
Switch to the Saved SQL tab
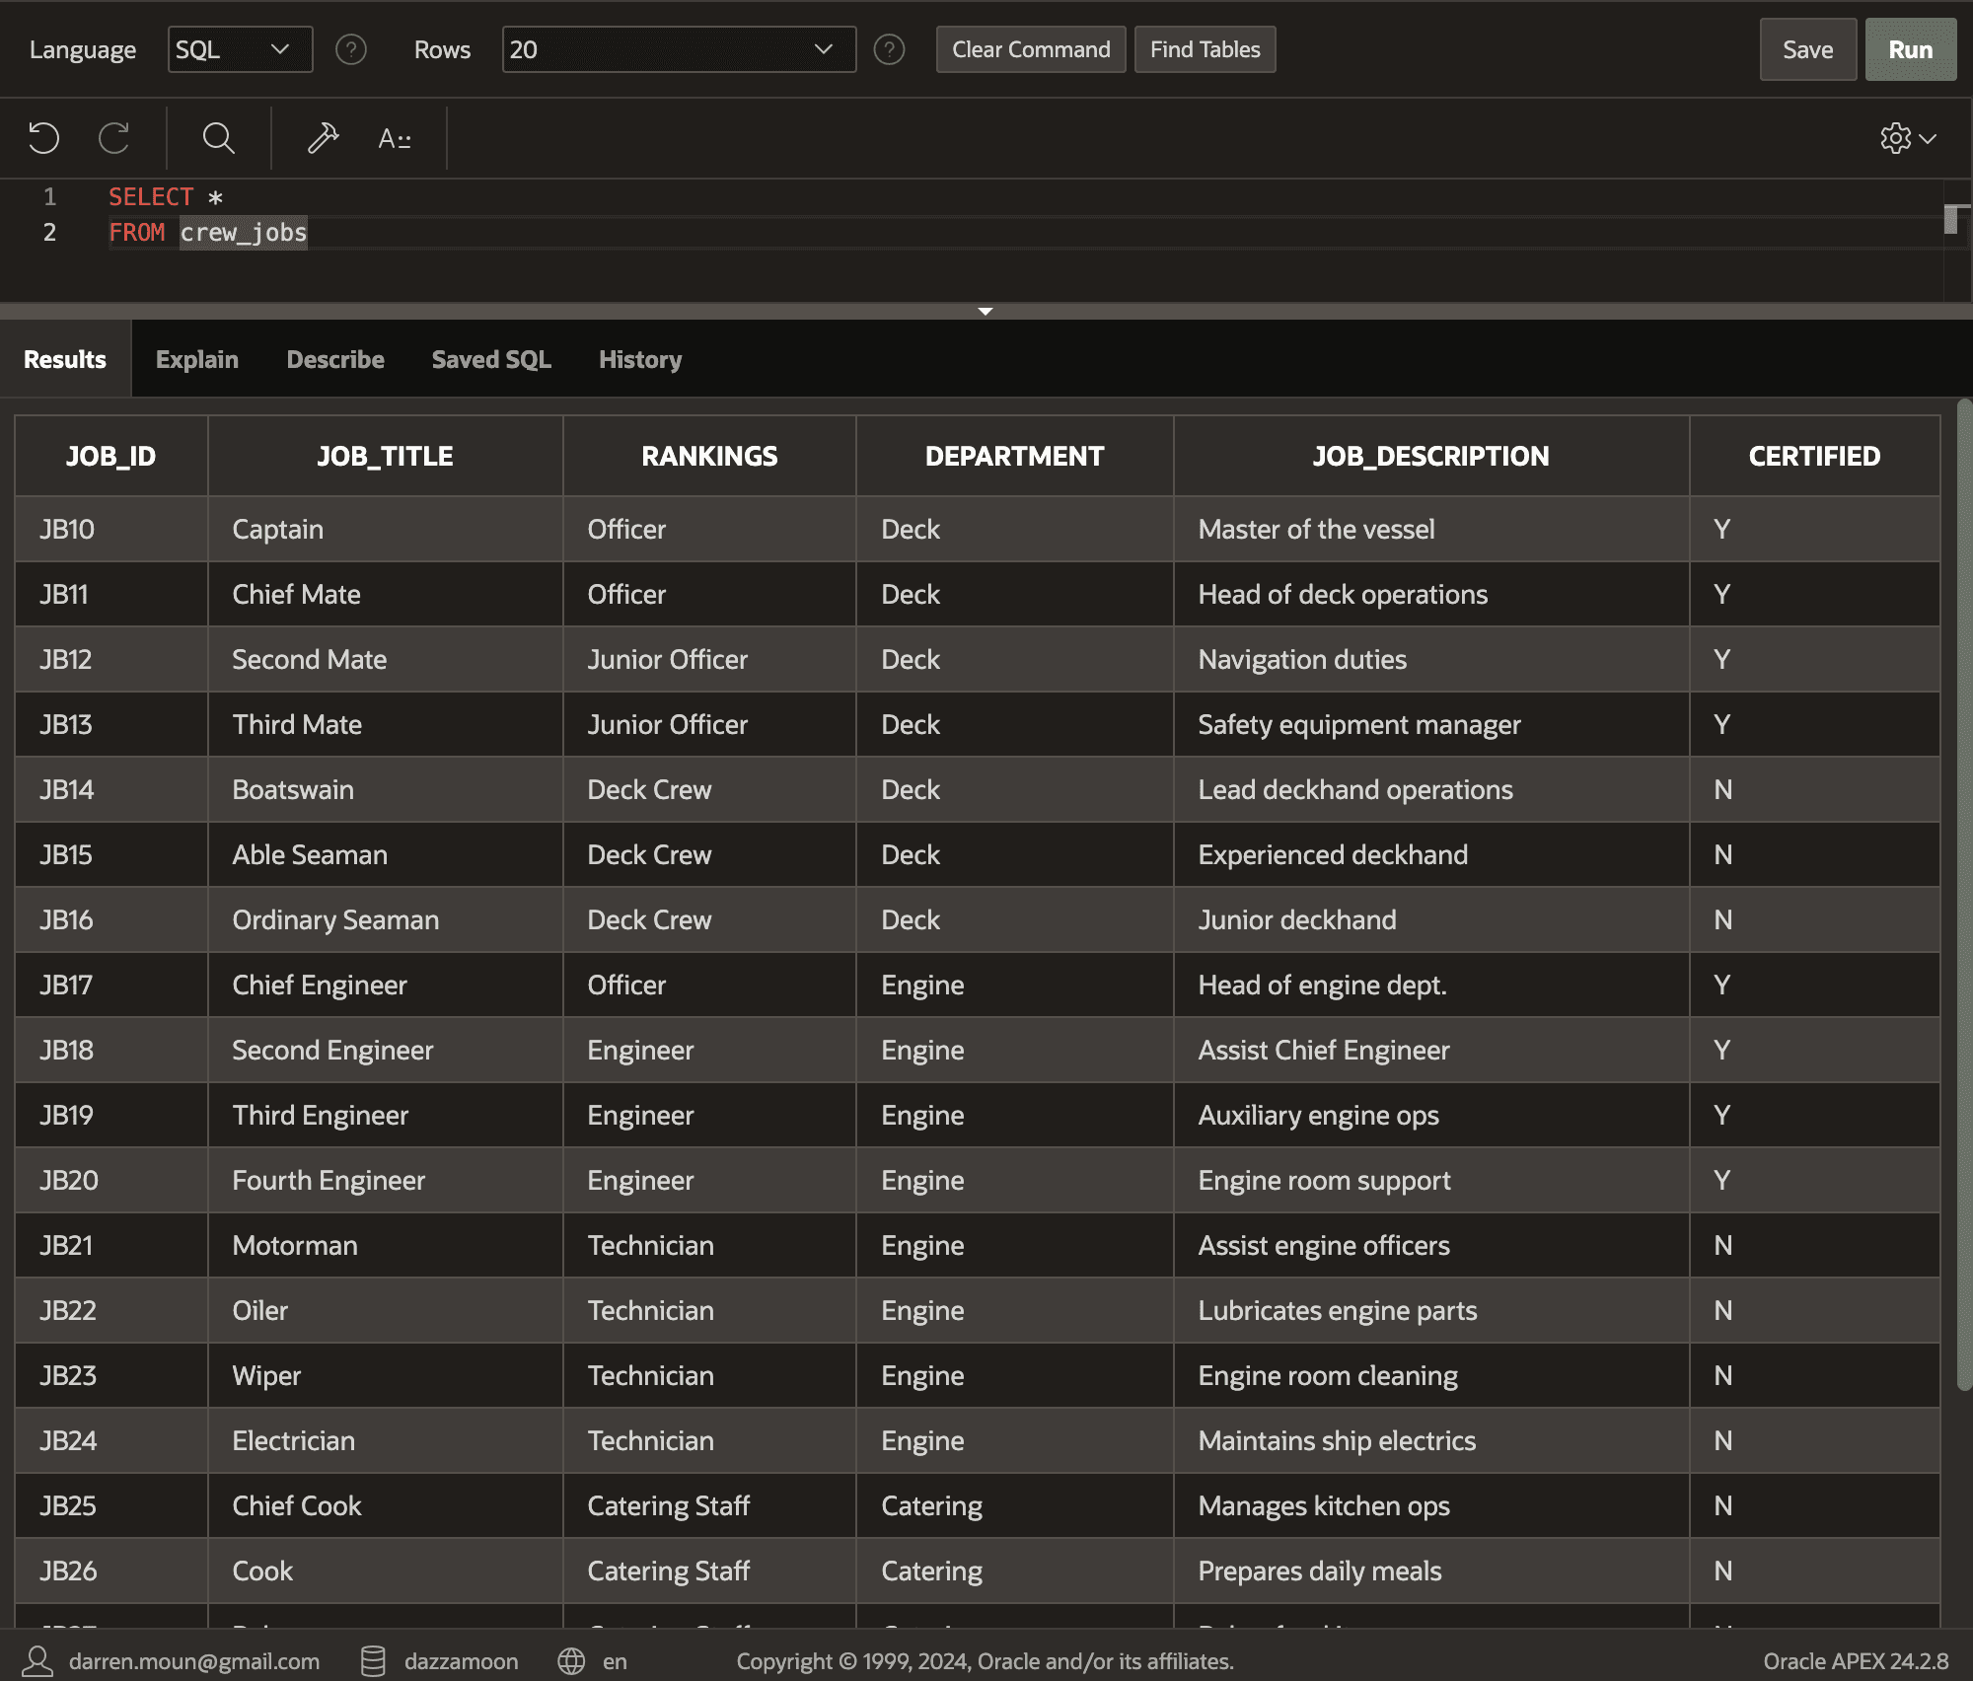[x=491, y=359]
